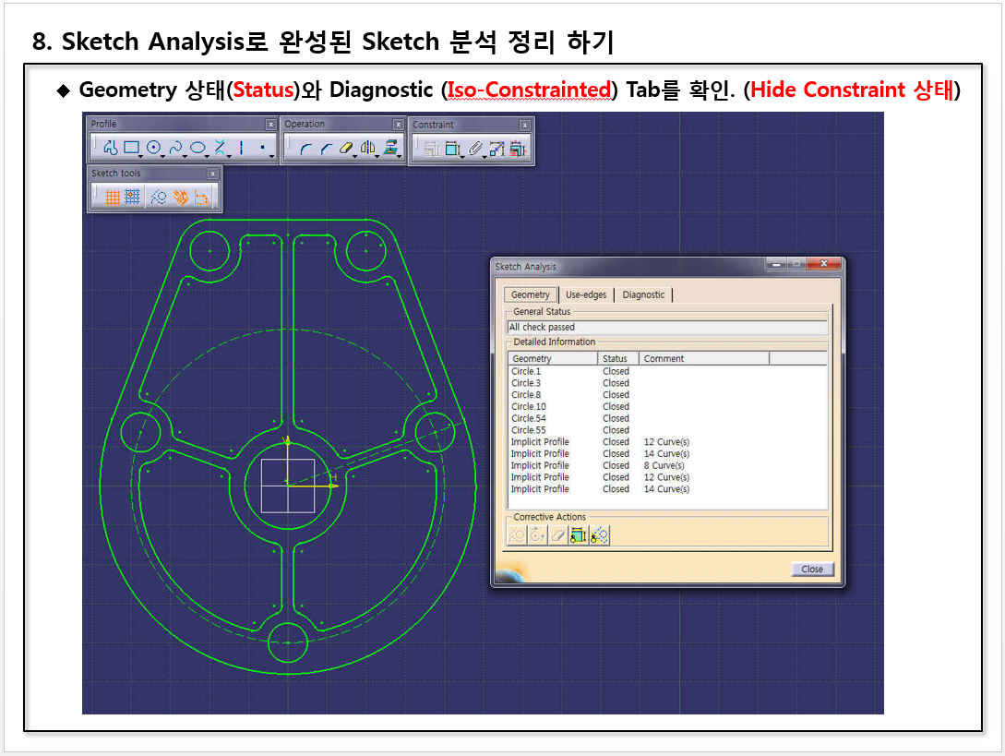Viewport: 1005px width, 756px height.
Task: Click the Mirror tool in Operation toolbar
Action: [x=368, y=149]
